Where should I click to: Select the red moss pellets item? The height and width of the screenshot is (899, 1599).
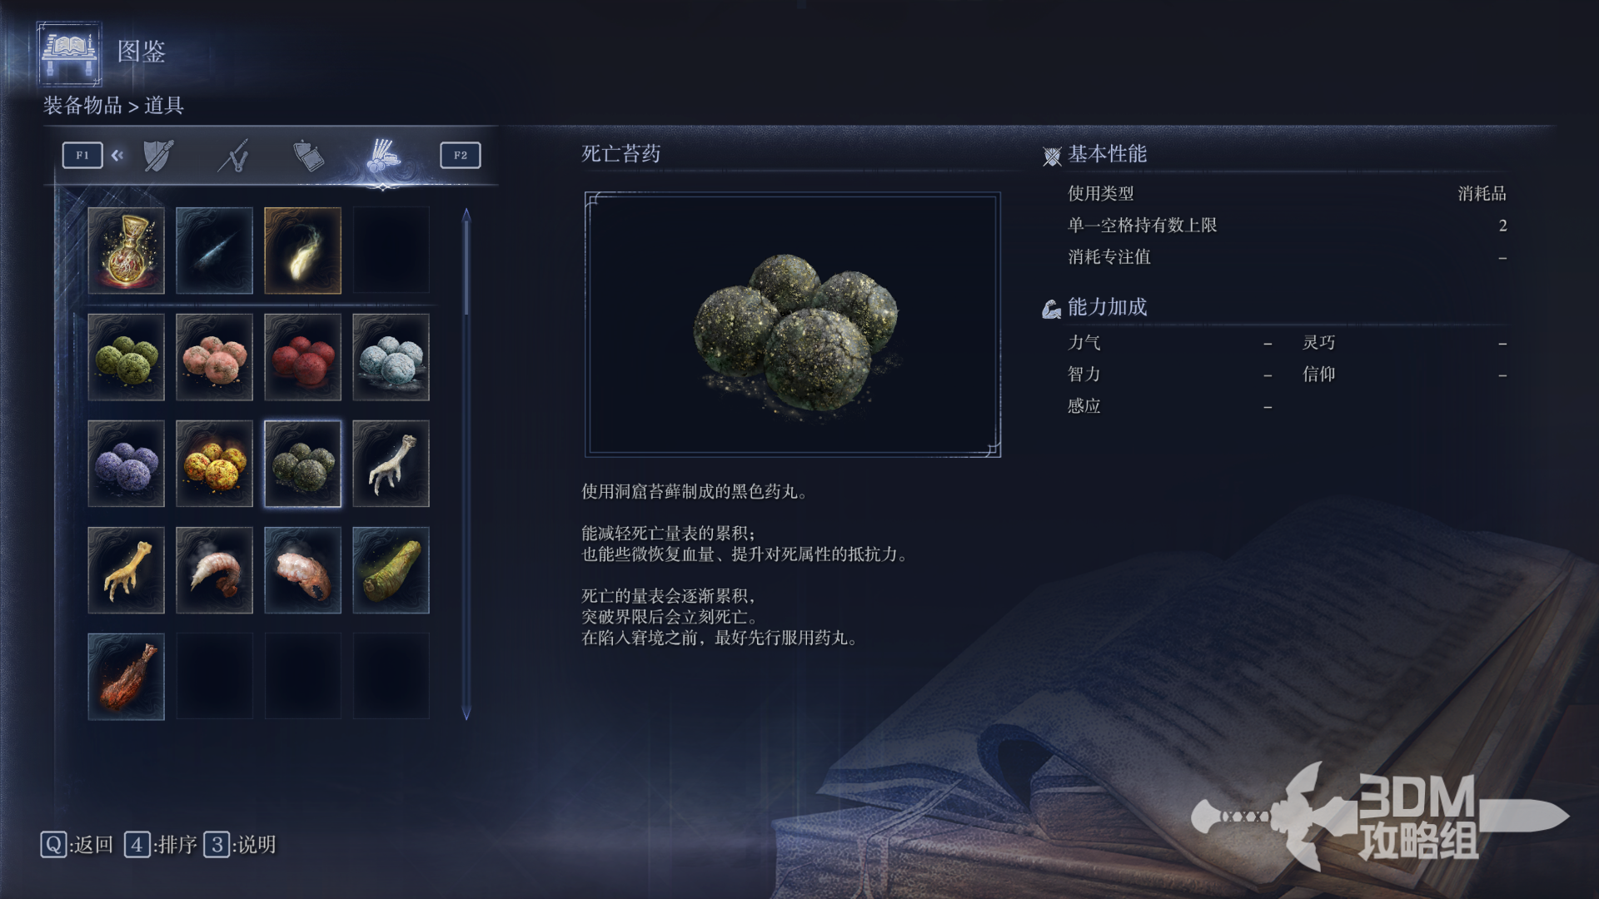(302, 357)
